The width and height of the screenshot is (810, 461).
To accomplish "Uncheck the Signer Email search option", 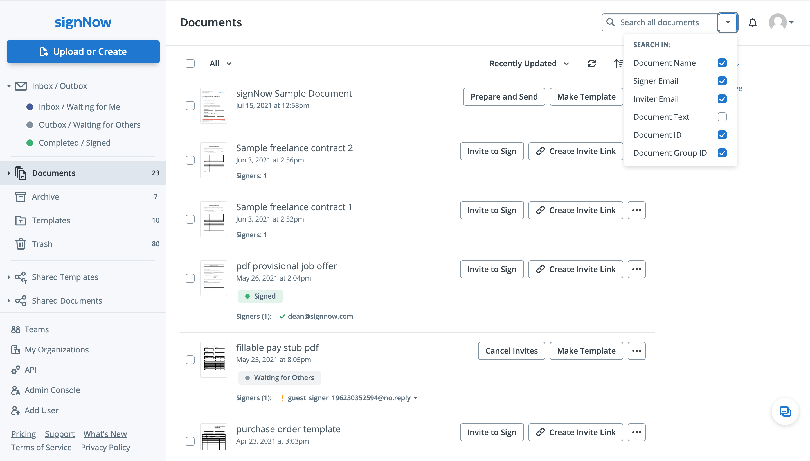I will click(x=722, y=81).
